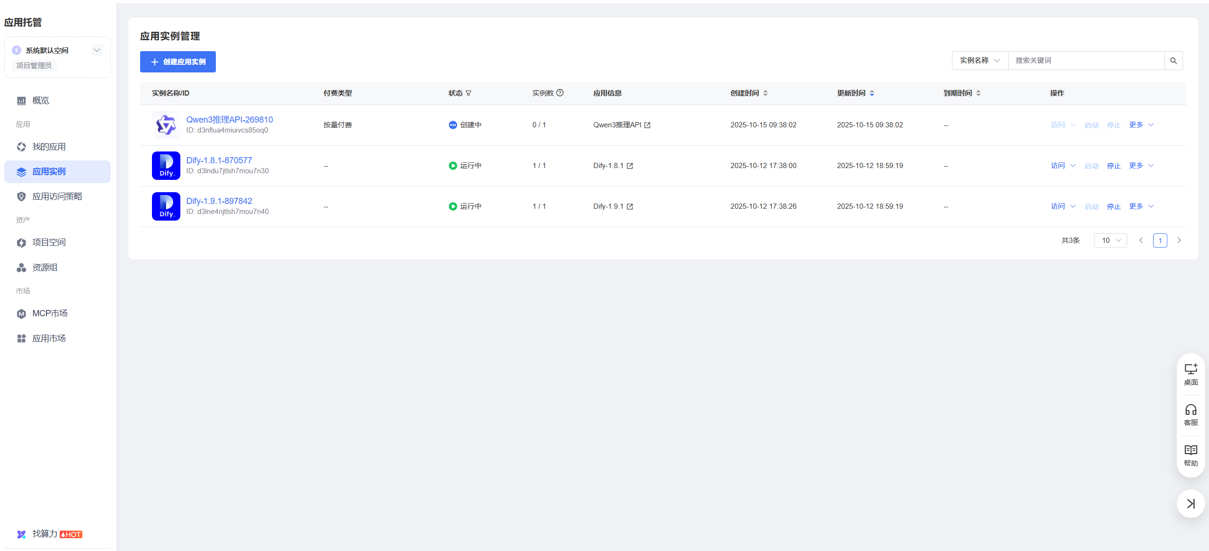The width and height of the screenshot is (1209, 551).
Task: Go to 我的应用 in sidebar
Action: coord(49,147)
